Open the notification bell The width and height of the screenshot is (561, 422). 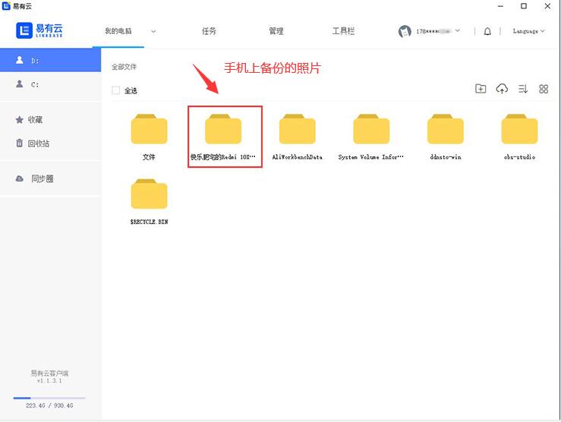tap(487, 31)
